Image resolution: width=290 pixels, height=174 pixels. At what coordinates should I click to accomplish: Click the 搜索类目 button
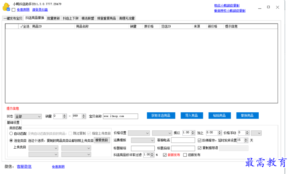coord(102,140)
